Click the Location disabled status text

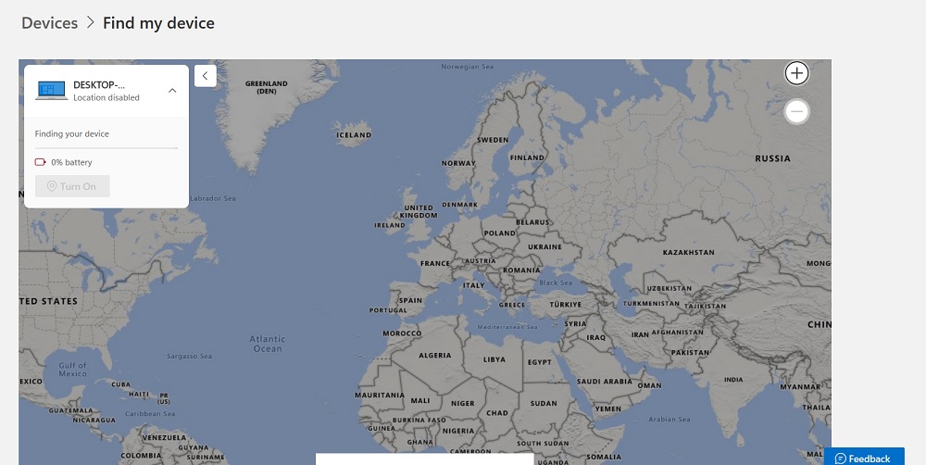point(106,97)
